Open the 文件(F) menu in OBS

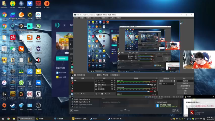click(76, 18)
